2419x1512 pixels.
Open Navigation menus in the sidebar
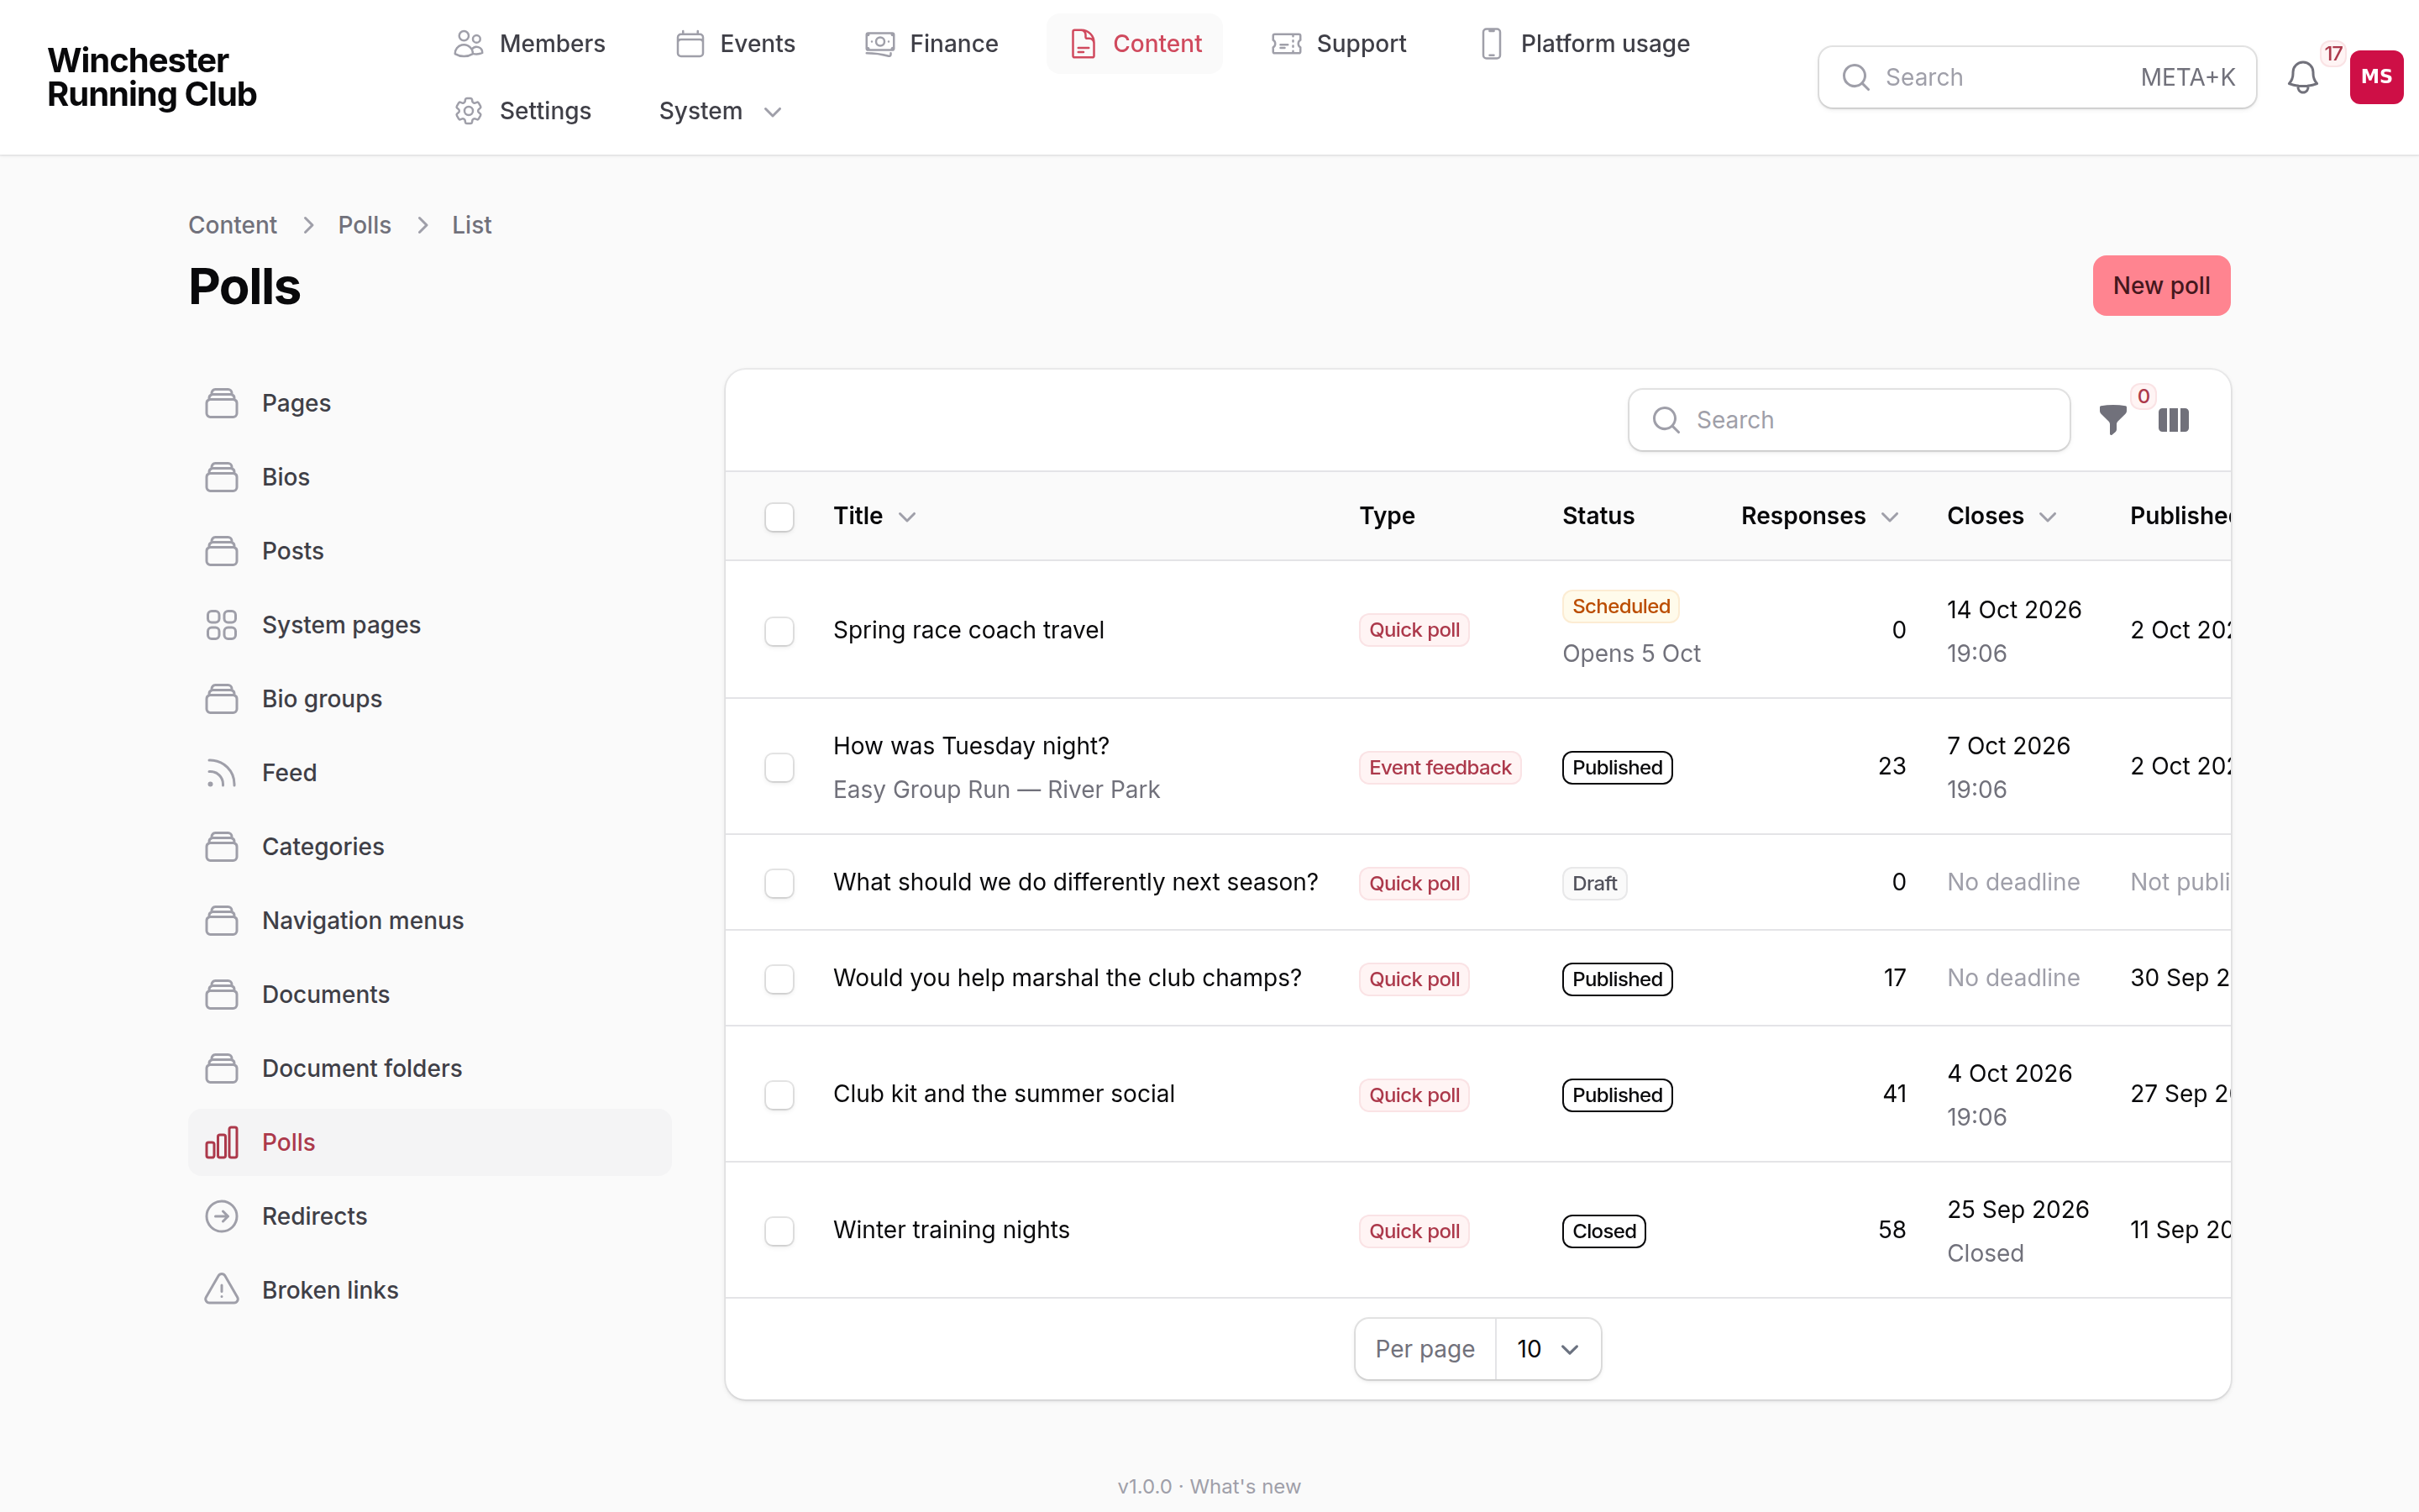[430, 921]
